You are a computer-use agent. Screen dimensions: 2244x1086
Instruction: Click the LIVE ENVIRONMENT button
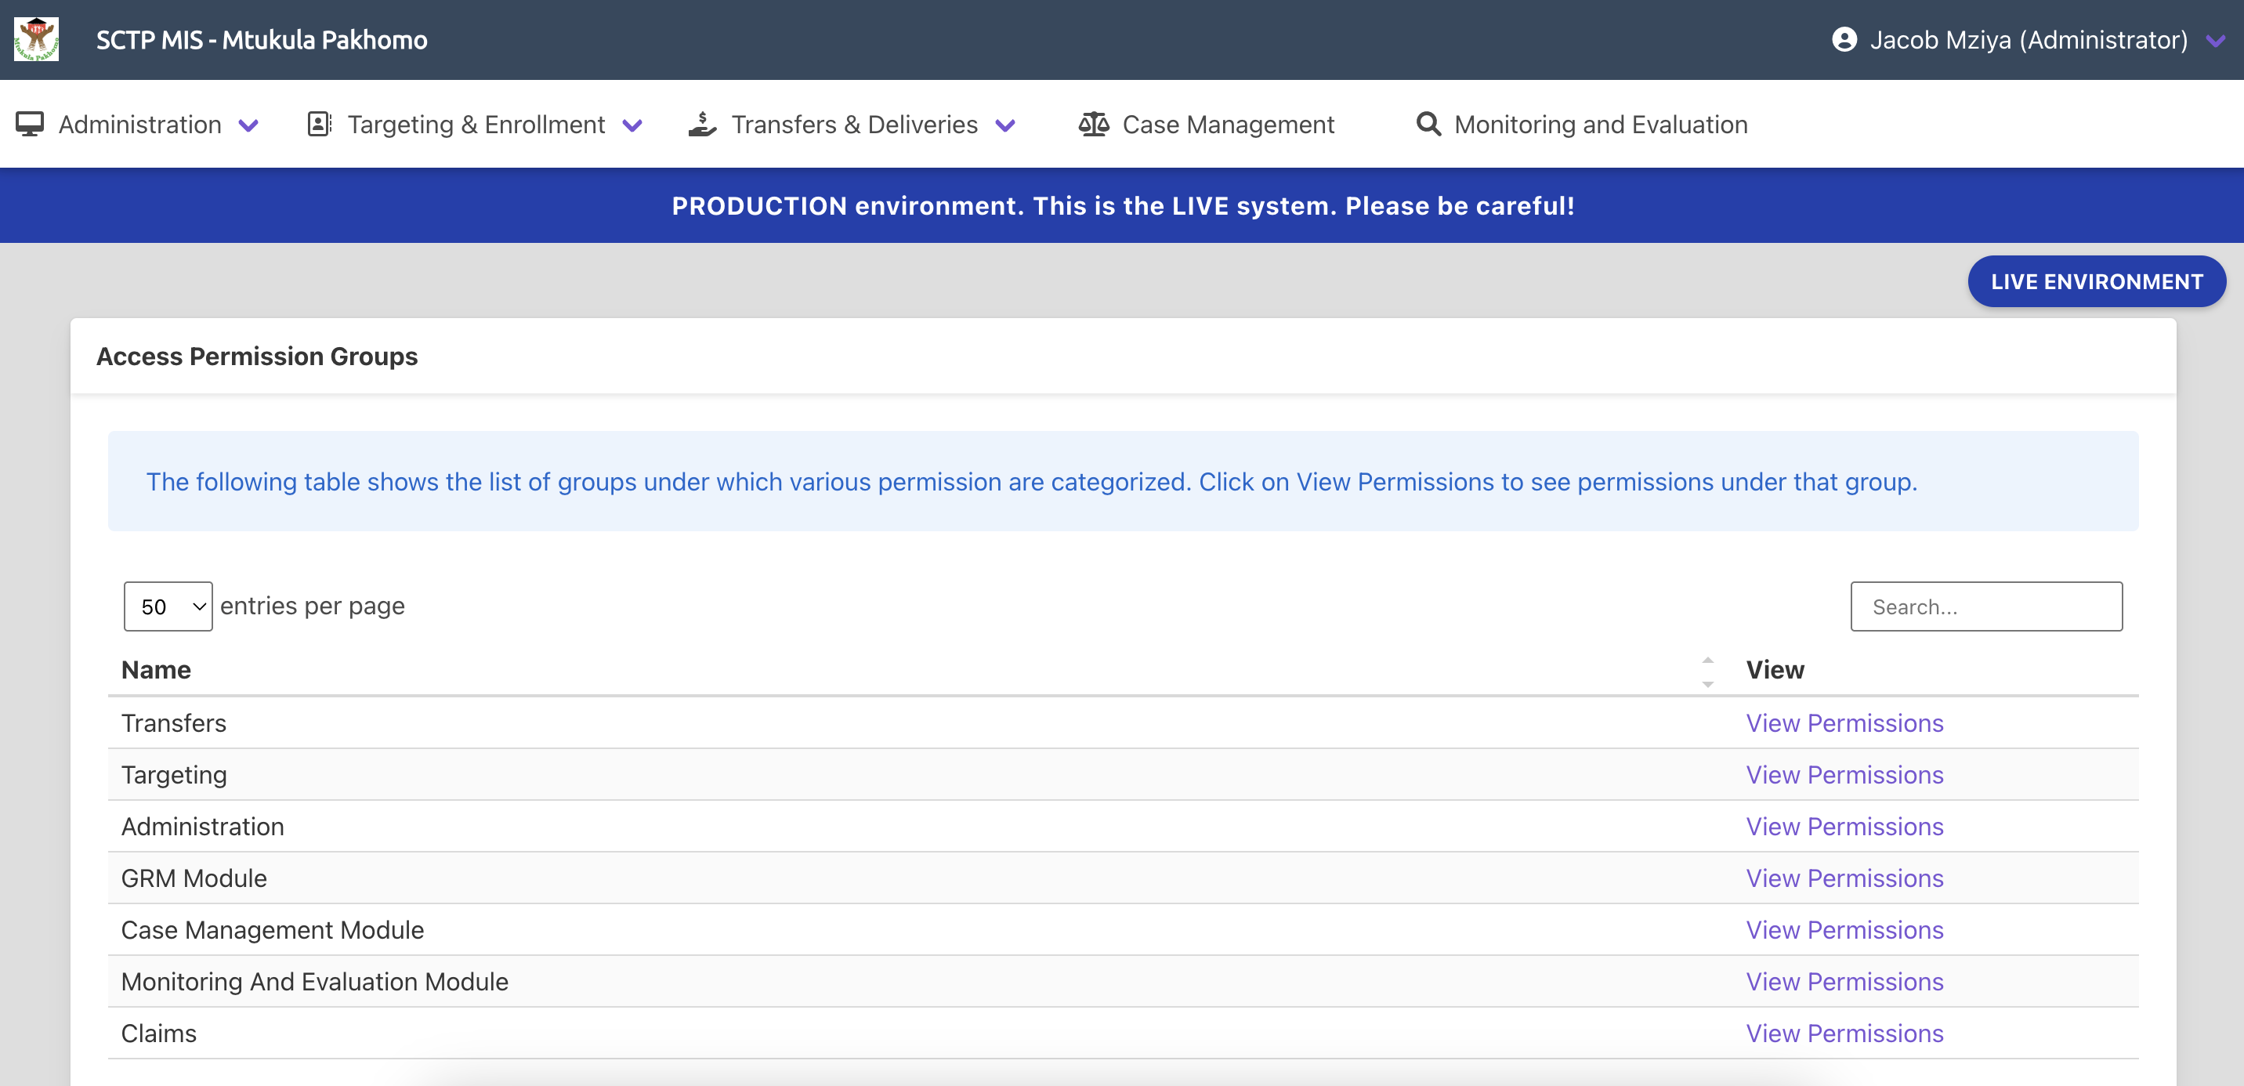[2097, 281]
